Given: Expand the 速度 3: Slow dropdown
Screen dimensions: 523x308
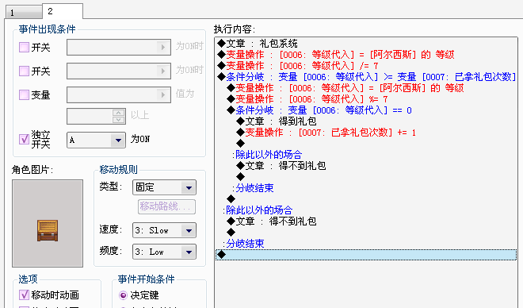Looking at the screenshot, I should [164, 230].
